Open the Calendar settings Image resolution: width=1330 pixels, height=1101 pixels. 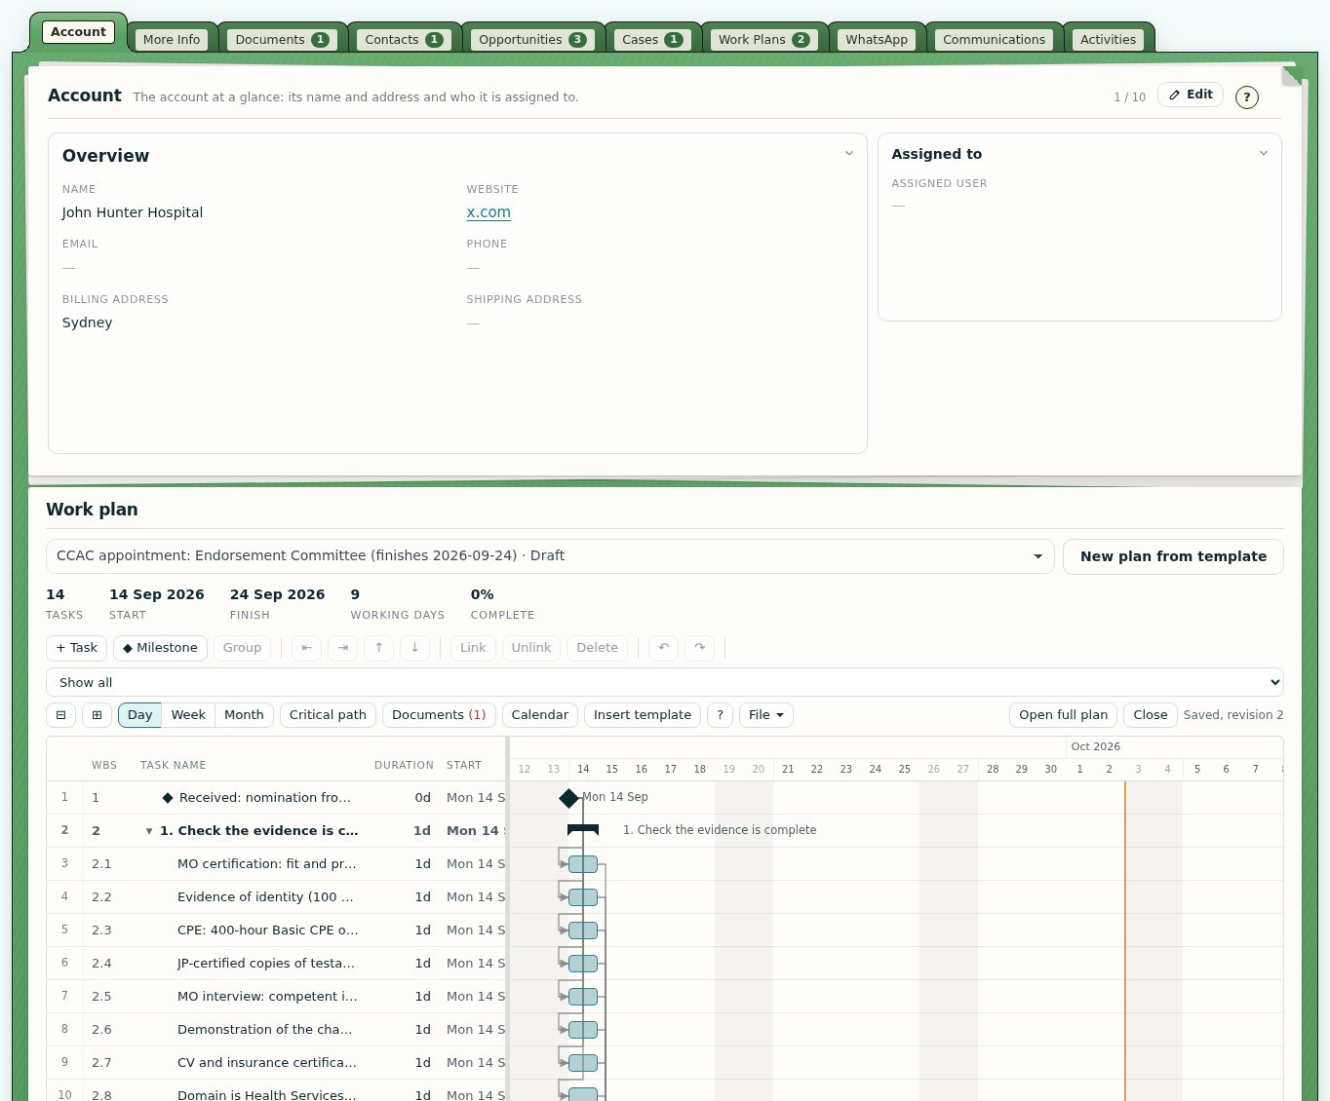(x=539, y=715)
